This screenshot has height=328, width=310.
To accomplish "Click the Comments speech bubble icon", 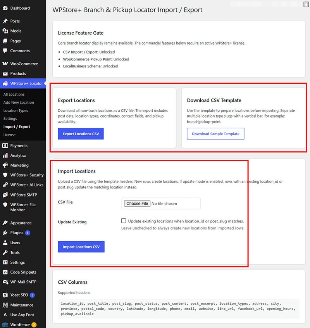I will pyautogui.click(x=5, y=51).
